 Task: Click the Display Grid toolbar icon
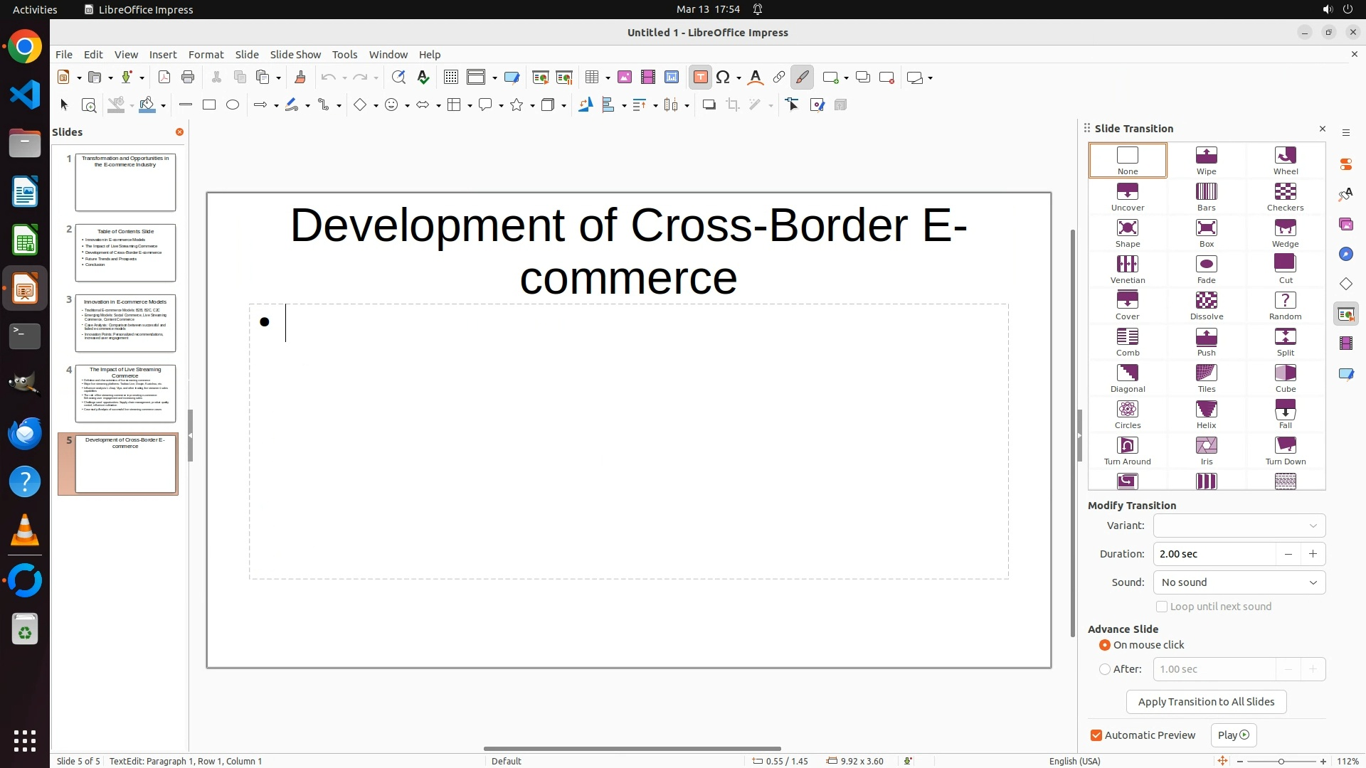pyautogui.click(x=450, y=78)
